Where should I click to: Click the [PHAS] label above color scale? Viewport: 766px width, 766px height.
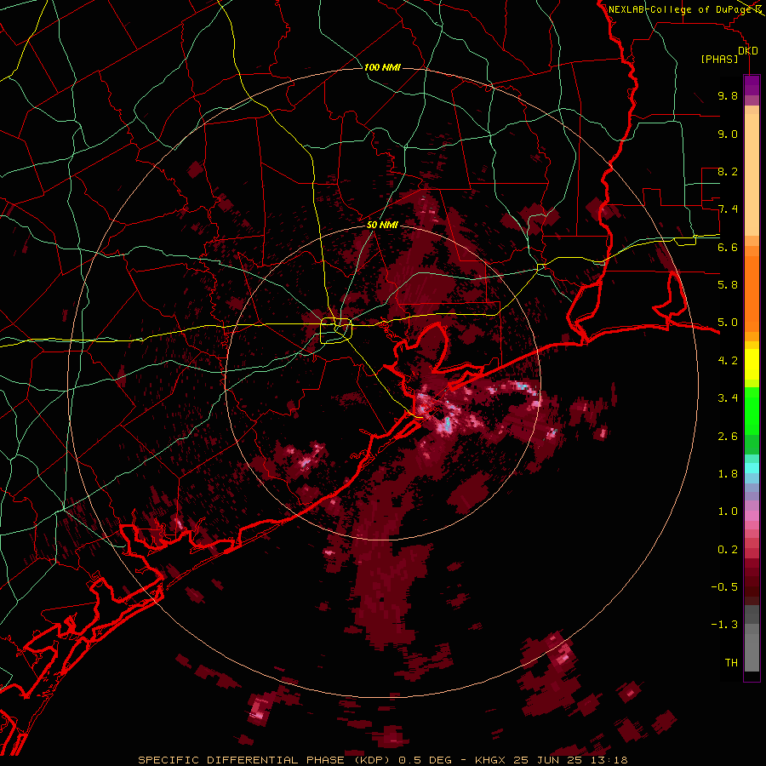[x=719, y=59]
